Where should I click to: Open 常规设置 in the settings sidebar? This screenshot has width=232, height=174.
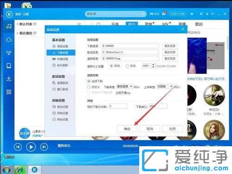coord(60,46)
